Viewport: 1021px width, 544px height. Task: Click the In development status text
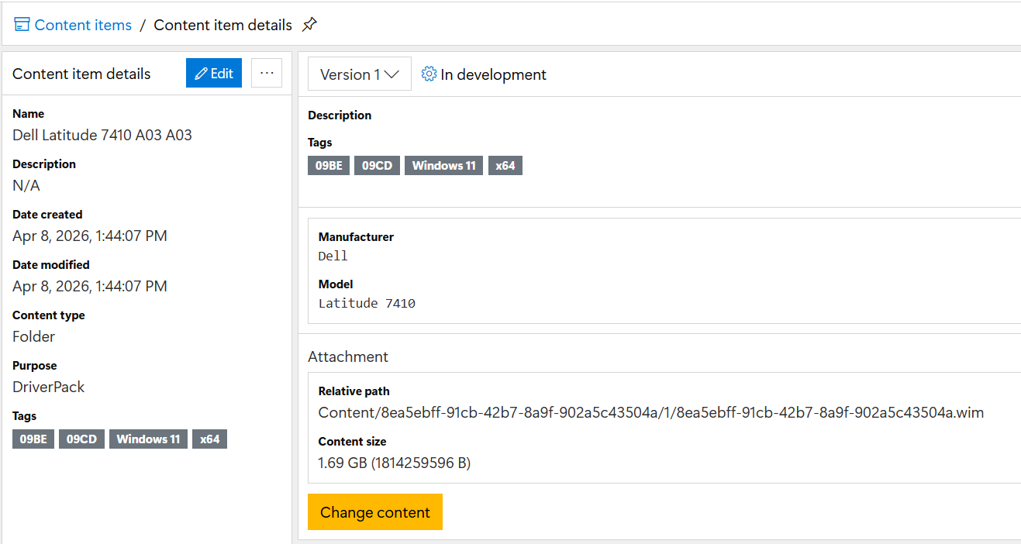click(493, 74)
